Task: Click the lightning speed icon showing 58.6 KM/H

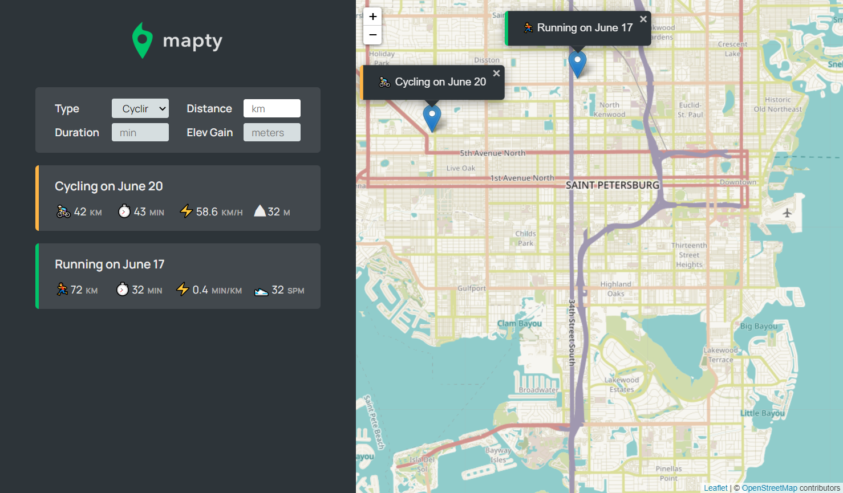Action: coord(187,210)
